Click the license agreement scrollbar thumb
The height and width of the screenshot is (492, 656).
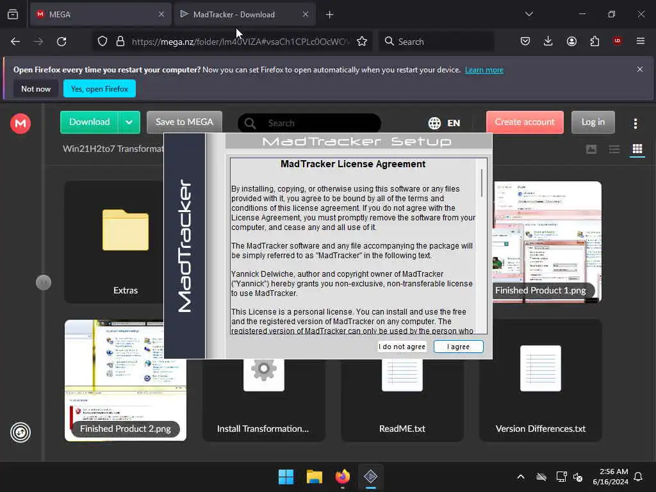pos(482,183)
